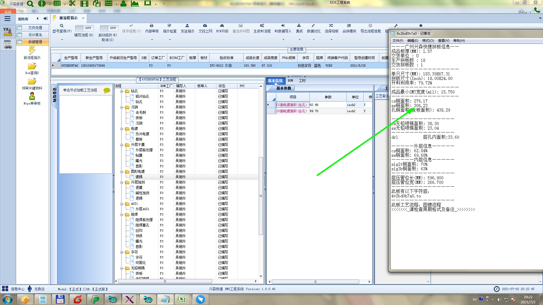Screen dimensions: 543x305
Task: Open dropdown arrow under 选择母板
Action: [331, 40]
